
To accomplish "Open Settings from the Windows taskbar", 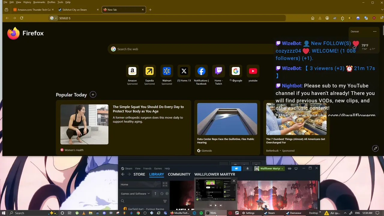I will click(x=248, y=213).
